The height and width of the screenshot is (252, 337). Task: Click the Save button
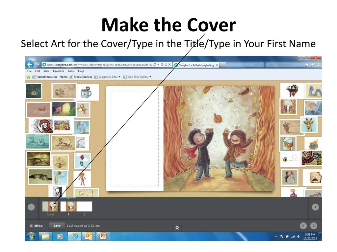click(57, 226)
